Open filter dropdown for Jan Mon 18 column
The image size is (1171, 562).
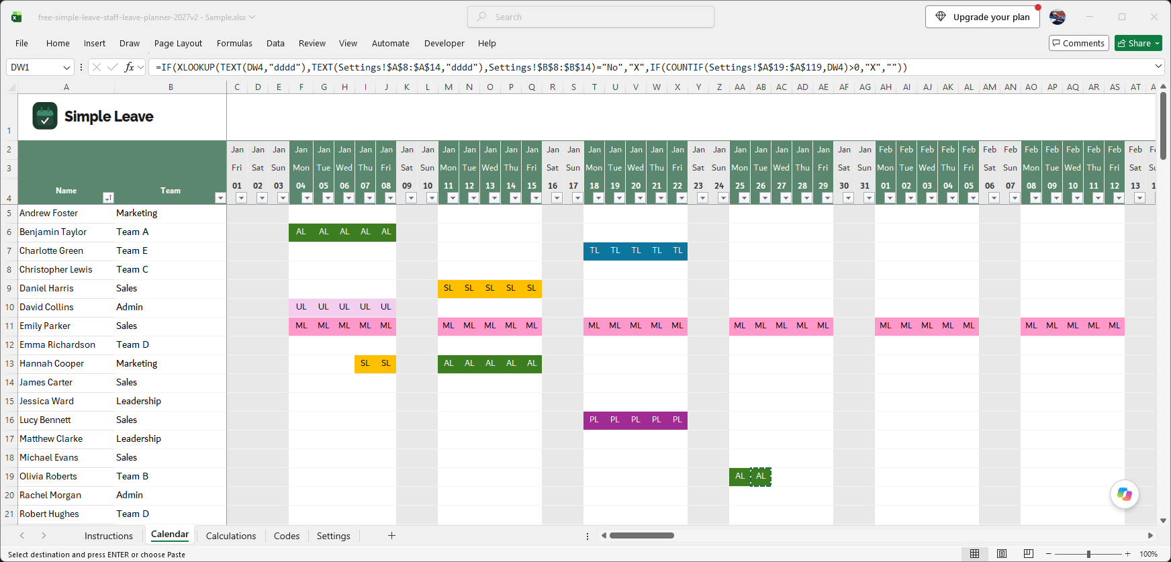(598, 197)
